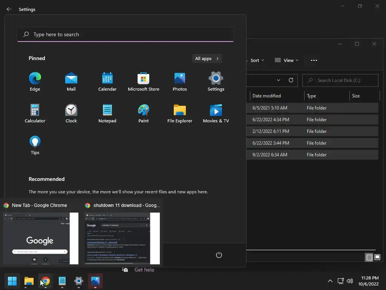This screenshot has height=290, width=386.
Task: Click the volume speaker tray icon
Action: 350,281
